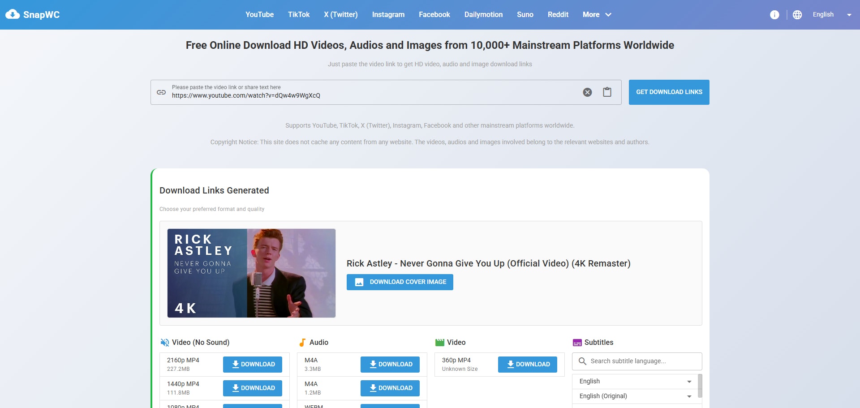Viewport: 860px width, 408px height.
Task: Click the subtitles list scrollbar
Action: 700,386
